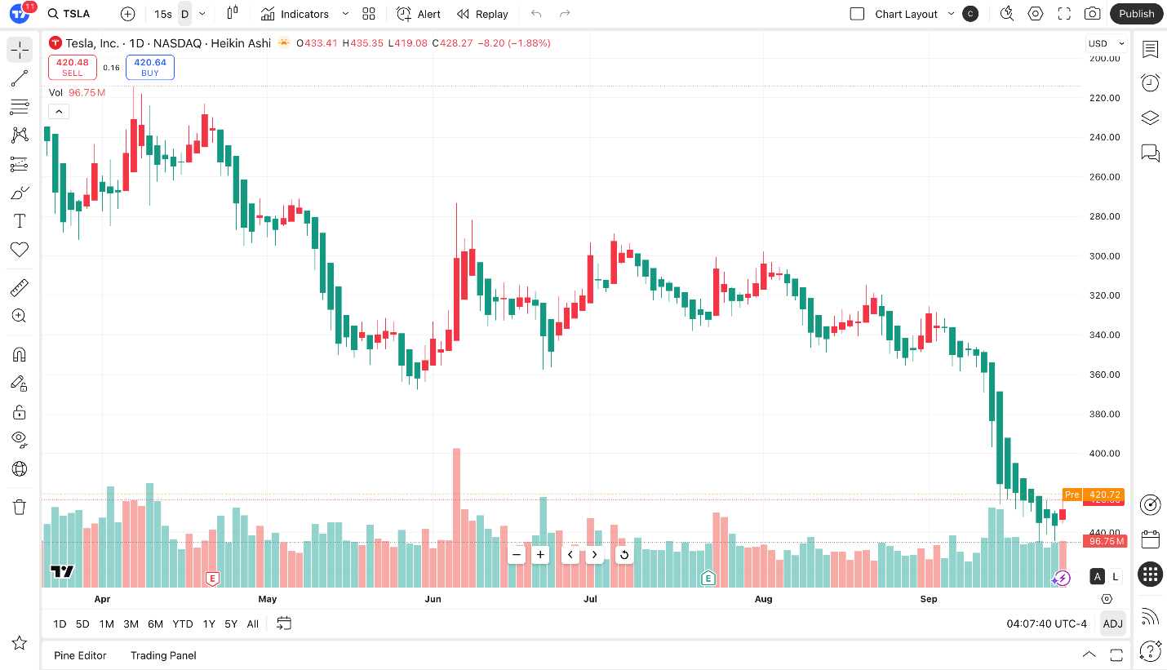Toggle the A auto scale button

(x=1097, y=577)
